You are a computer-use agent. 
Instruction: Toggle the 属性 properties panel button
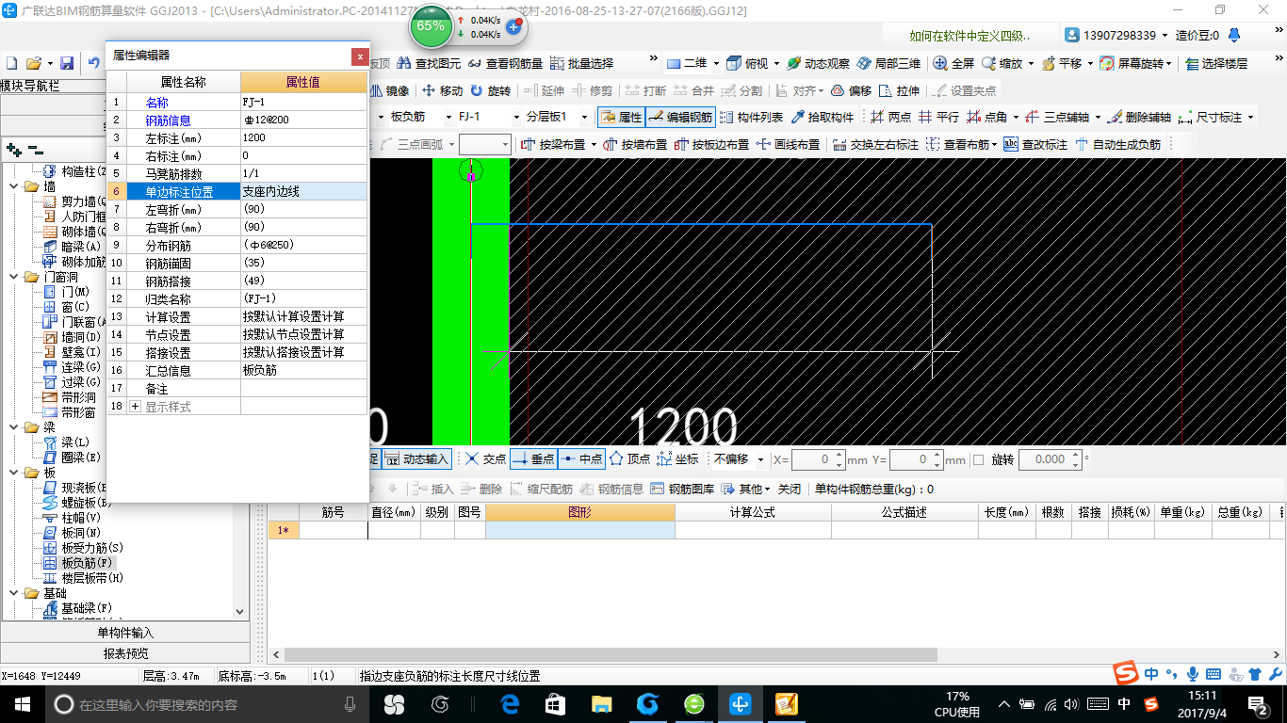[621, 117]
